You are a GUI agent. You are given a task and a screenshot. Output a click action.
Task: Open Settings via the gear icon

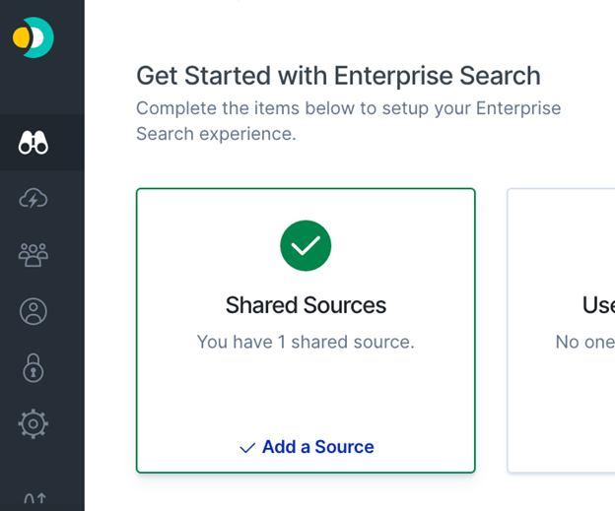coord(34,424)
